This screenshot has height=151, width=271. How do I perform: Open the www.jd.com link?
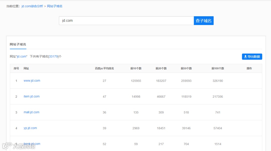click(32, 81)
